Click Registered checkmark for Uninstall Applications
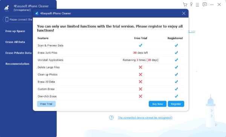The image size is (226, 137). pyautogui.click(x=176, y=60)
